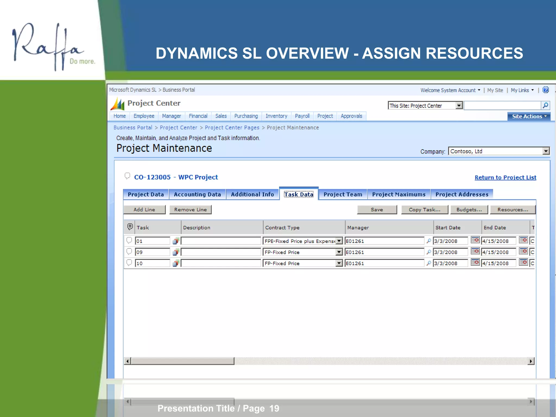Click note bubble icon for task 09

coord(129,252)
